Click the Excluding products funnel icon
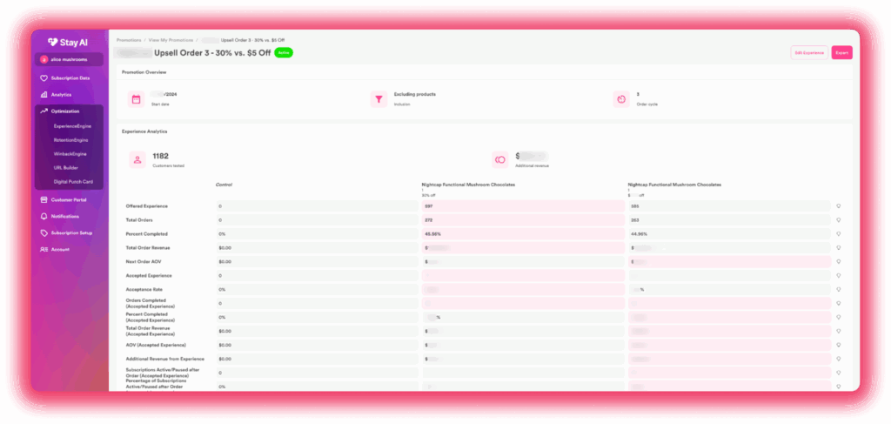 (379, 99)
